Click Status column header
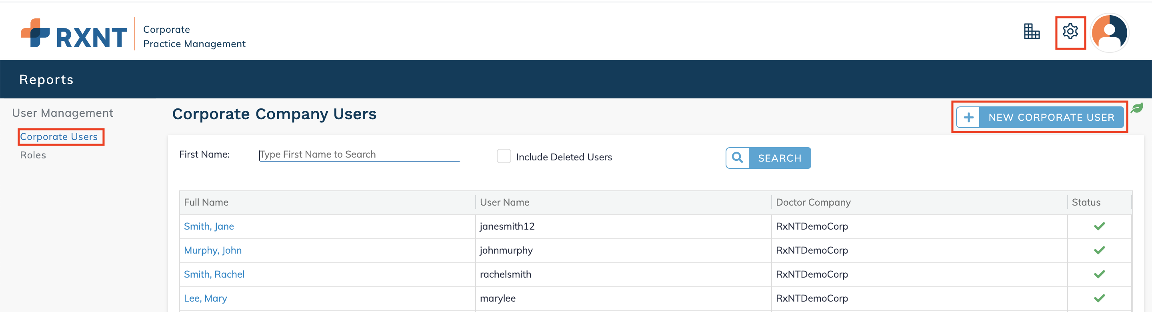 click(x=1086, y=202)
